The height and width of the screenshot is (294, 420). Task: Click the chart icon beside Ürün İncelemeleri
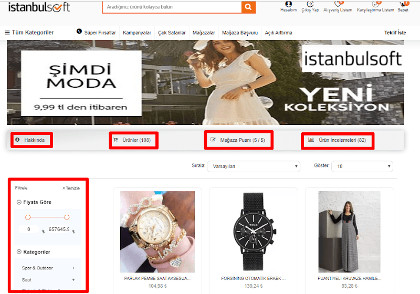tap(311, 140)
